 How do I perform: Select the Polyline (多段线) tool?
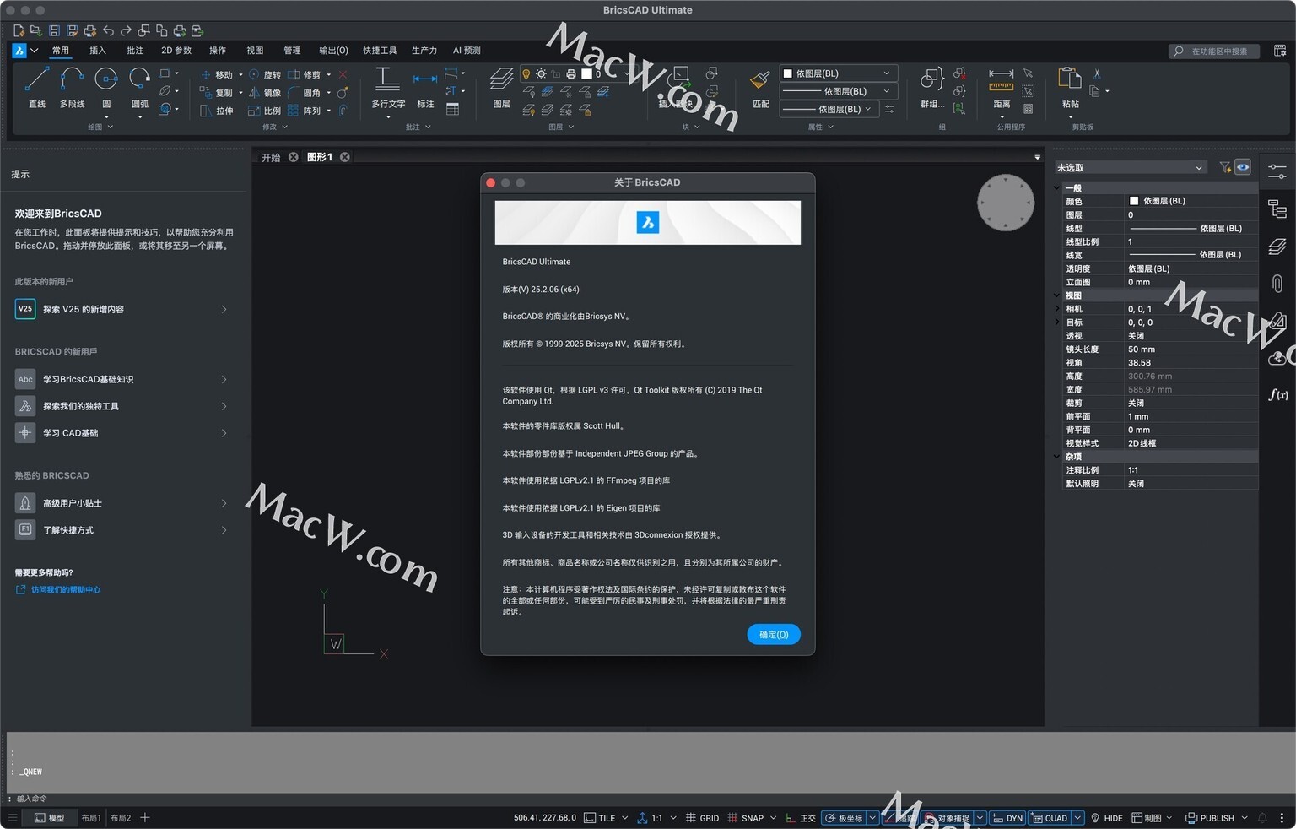(x=72, y=87)
